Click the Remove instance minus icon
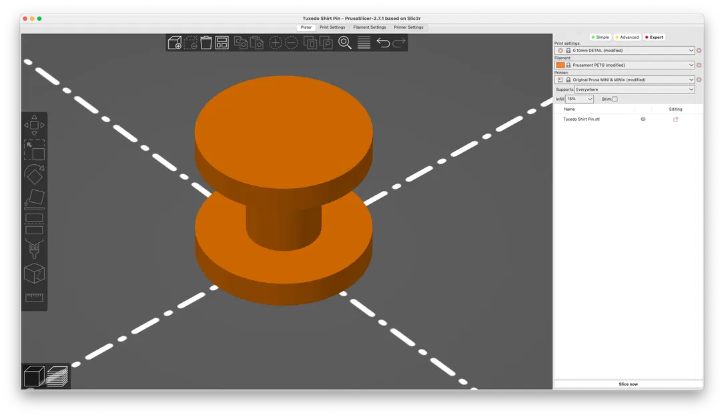This screenshot has height=417, width=724. 292,43
